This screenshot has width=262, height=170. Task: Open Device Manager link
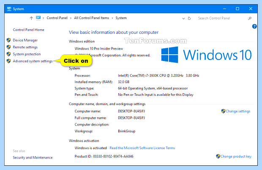pyautogui.click(x=25, y=40)
